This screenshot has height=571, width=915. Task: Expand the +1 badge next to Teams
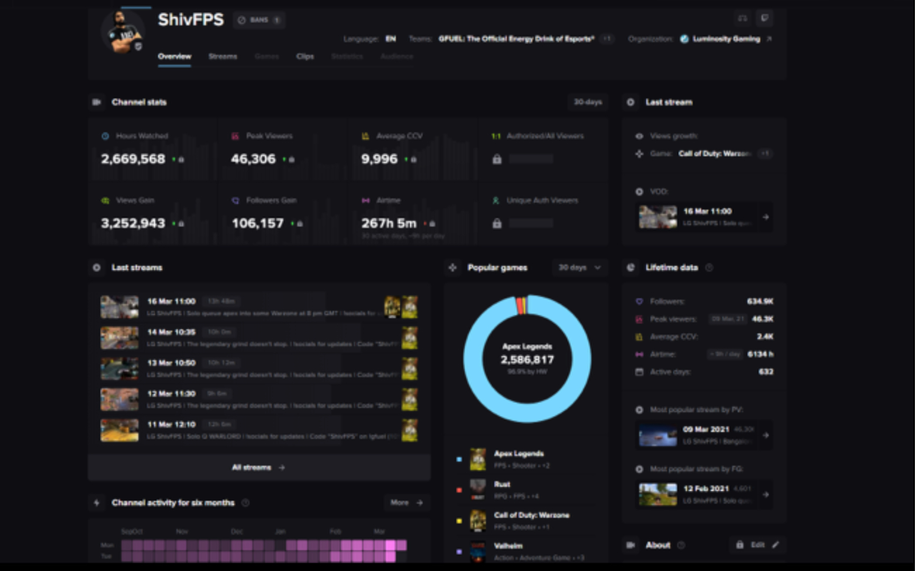click(x=607, y=39)
